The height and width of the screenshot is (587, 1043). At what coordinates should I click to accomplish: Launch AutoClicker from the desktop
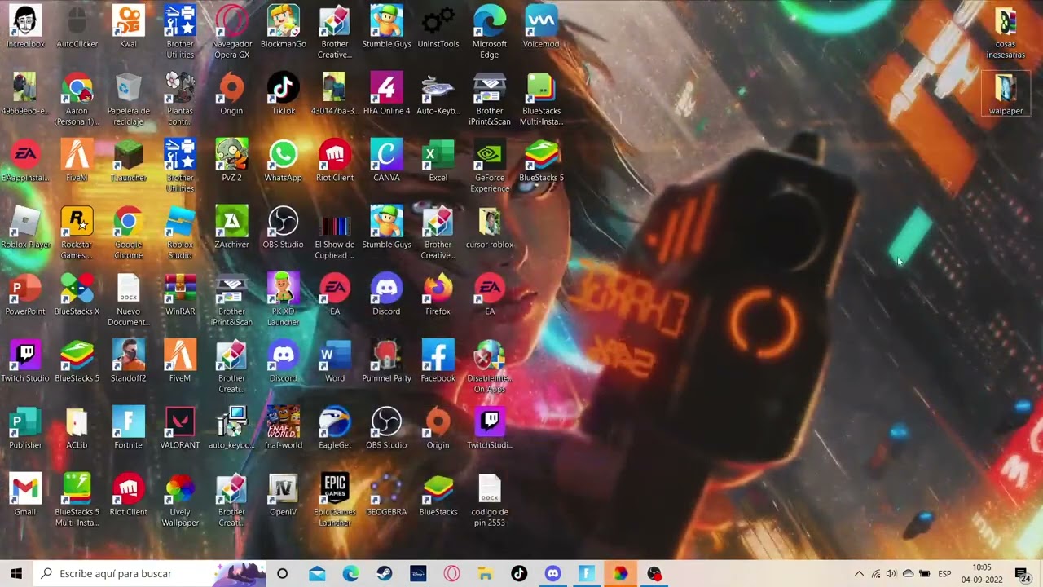[x=77, y=27]
